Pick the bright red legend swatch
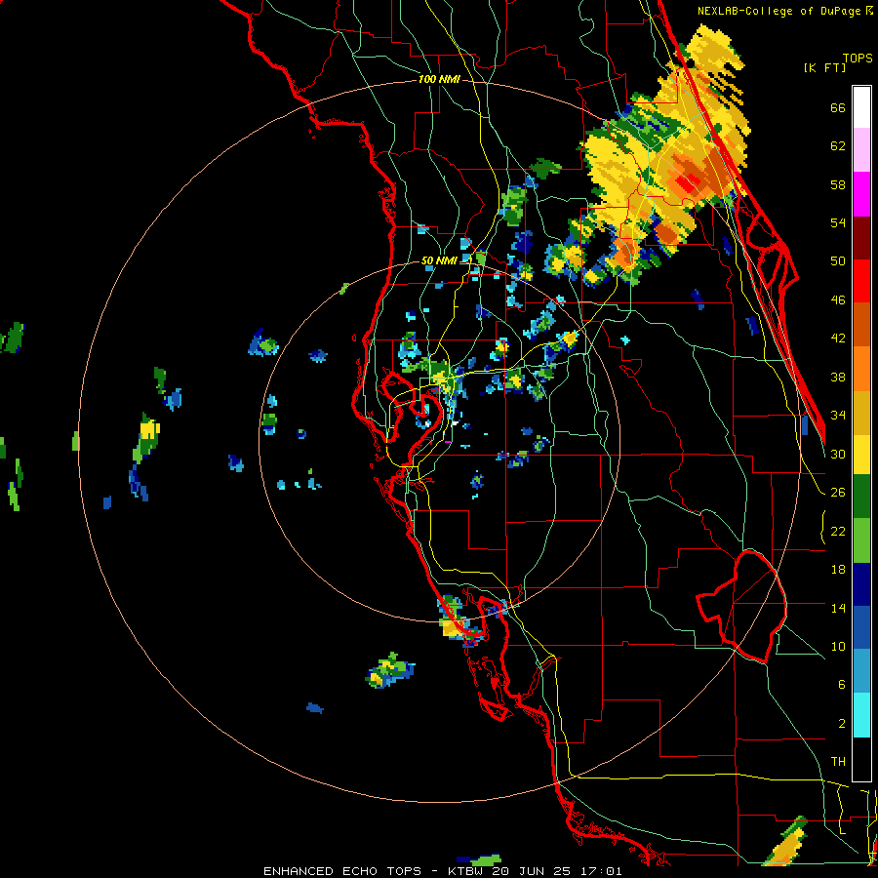Image resolution: width=878 pixels, height=878 pixels. pos(861,281)
